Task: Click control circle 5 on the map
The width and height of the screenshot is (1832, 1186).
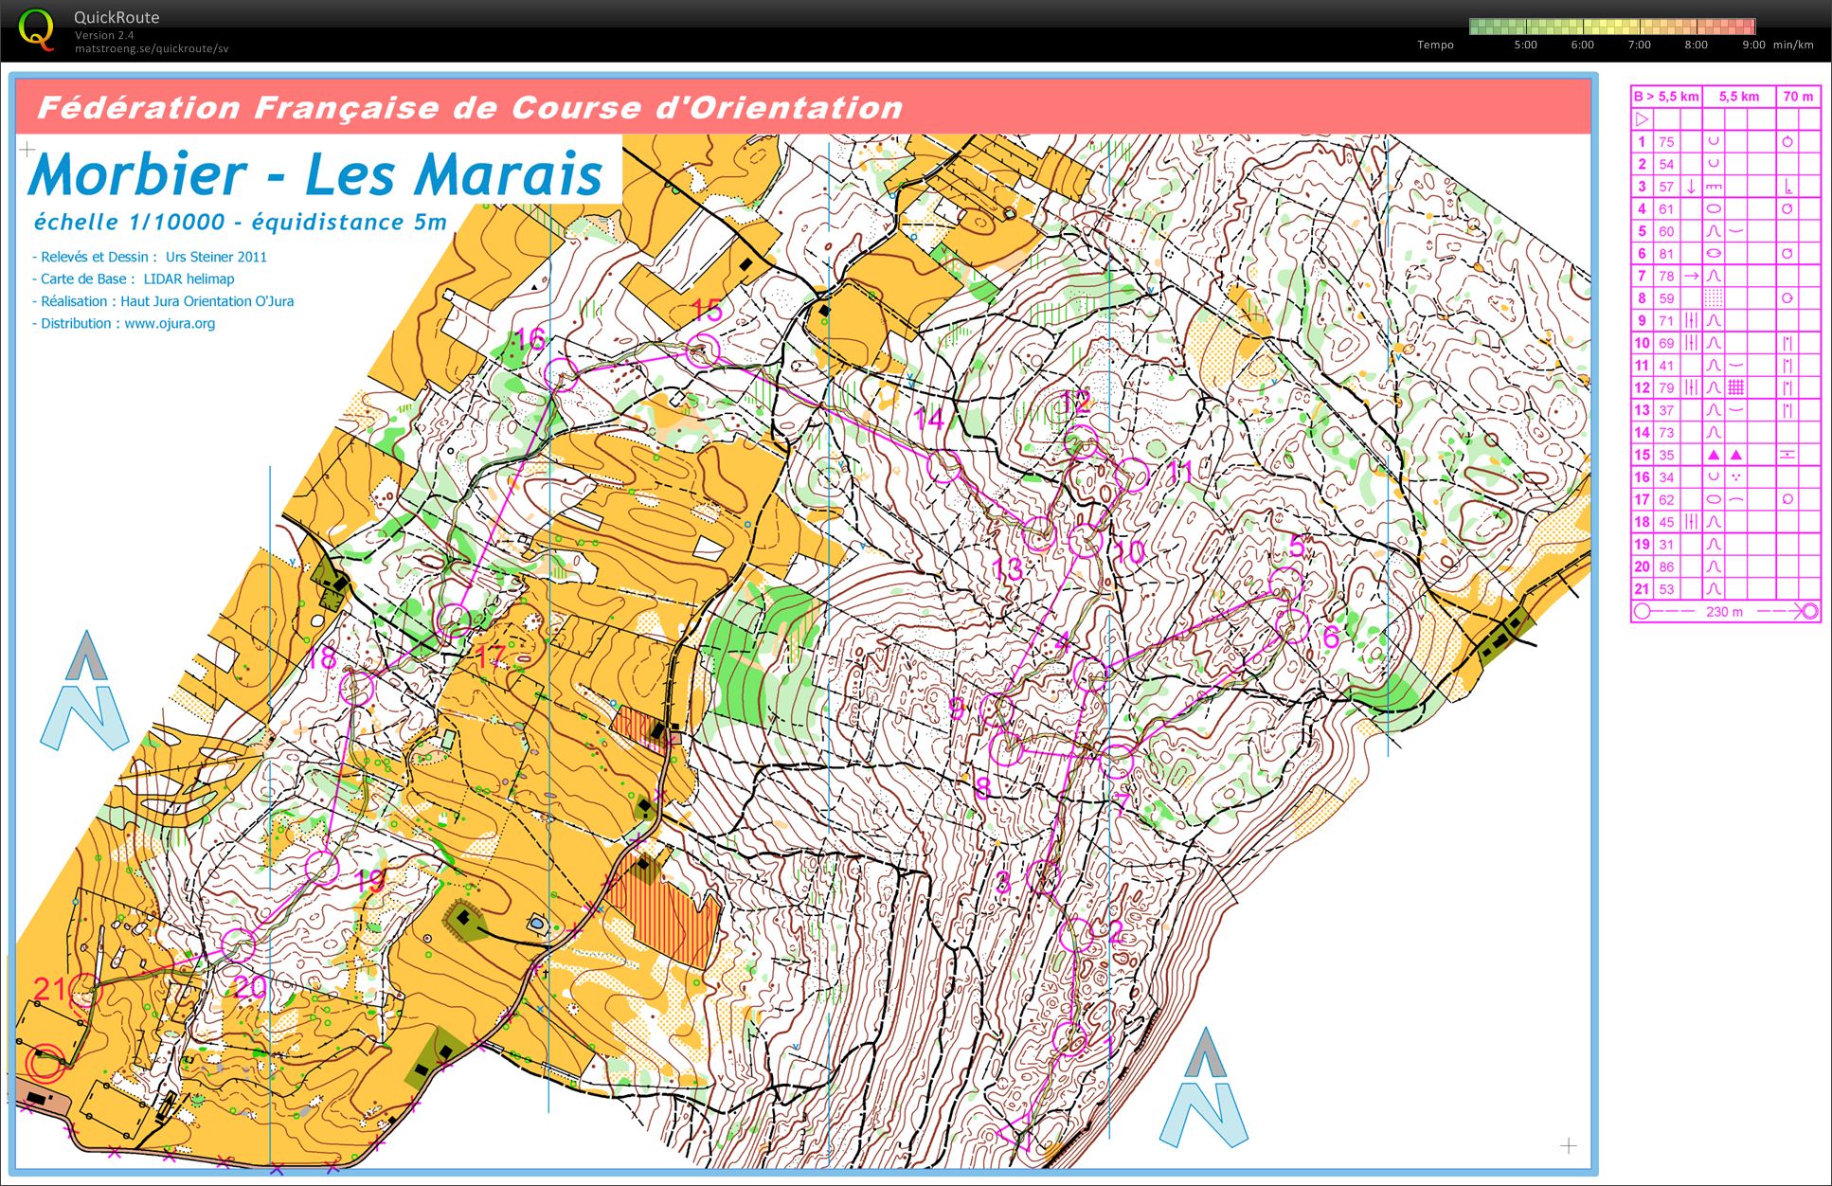Action: coord(1286,584)
